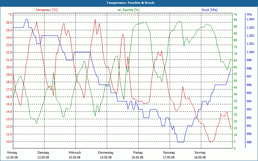258x161 pixels.
Task: Click the 50 humidity axis value
Action: point(235,81)
